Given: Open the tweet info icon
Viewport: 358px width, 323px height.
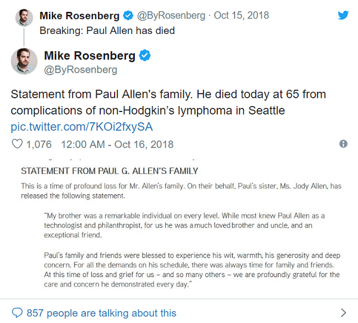Looking at the screenshot, I should pos(343,144).
